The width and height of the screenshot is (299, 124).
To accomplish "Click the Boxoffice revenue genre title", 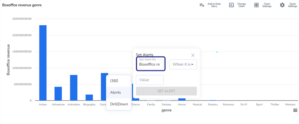I will (x=22, y=5).
